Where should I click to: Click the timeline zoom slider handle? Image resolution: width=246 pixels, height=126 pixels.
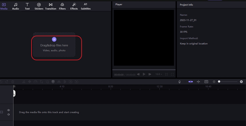tap(219, 82)
